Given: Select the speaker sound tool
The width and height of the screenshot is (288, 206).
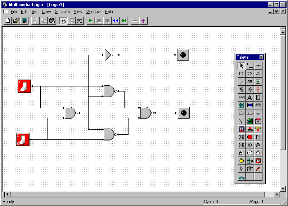Looking at the screenshot, I should click(x=249, y=89).
